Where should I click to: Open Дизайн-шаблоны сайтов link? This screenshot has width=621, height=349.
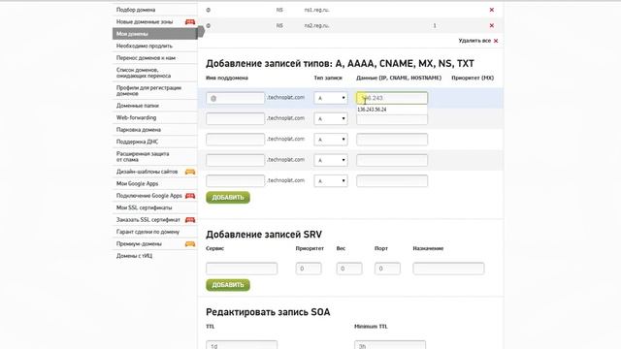[x=147, y=172]
